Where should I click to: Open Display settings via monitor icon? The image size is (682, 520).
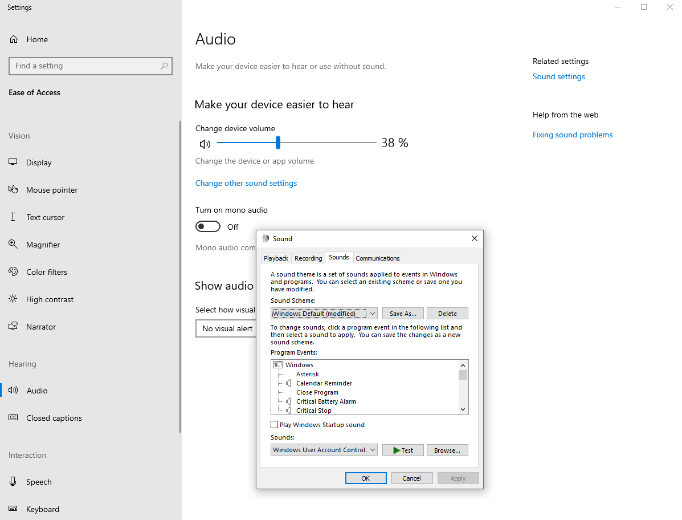coord(13,162)
